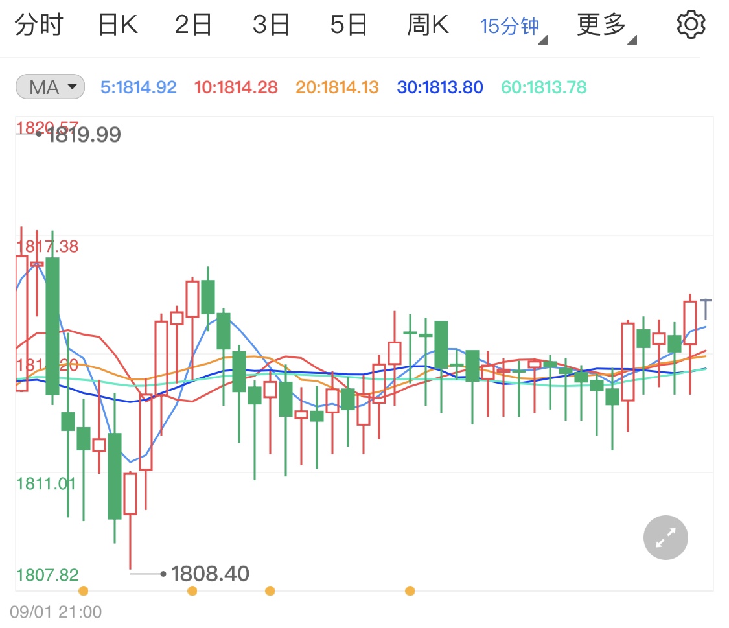
Task: Click the low price label 1808.40
Action: tap(210, 574)
